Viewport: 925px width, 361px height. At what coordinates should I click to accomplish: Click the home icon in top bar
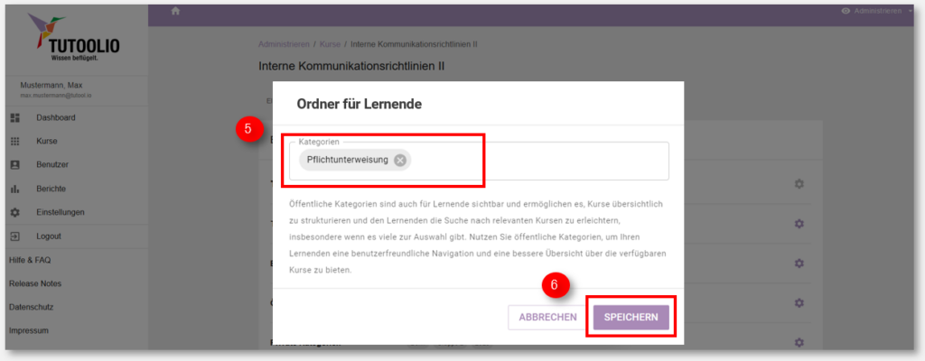pos(174,11)
